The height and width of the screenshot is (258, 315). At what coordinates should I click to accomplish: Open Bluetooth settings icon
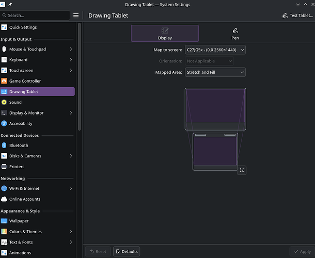click(4, 146)
